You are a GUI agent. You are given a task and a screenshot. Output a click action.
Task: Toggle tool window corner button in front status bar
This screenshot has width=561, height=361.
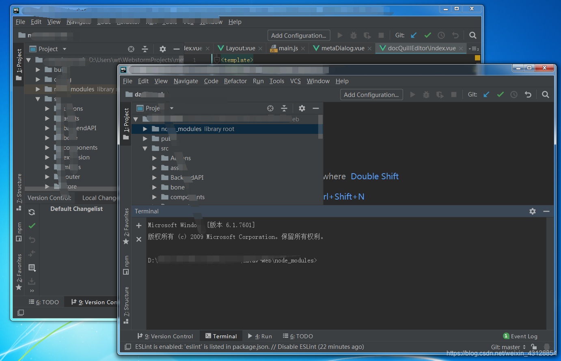[128, 347]
